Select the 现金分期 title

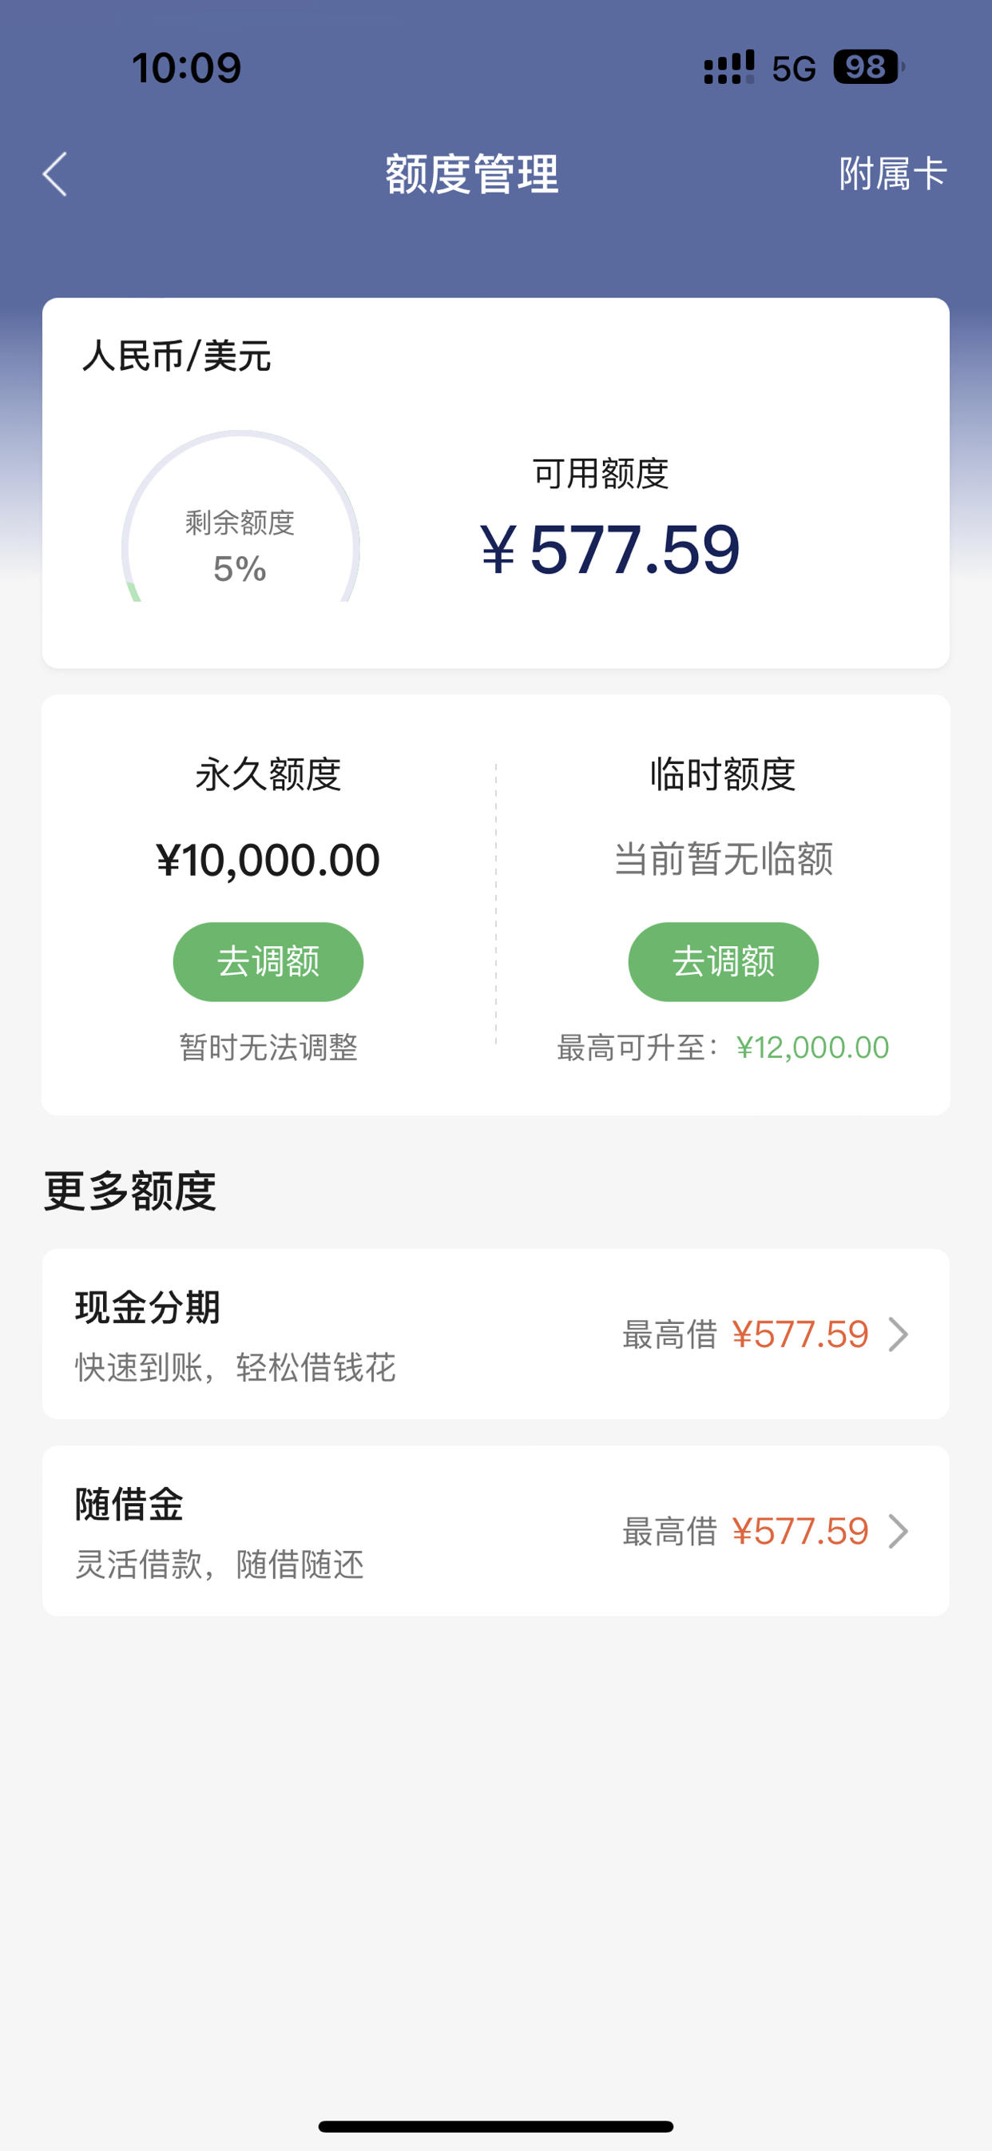148,1308
